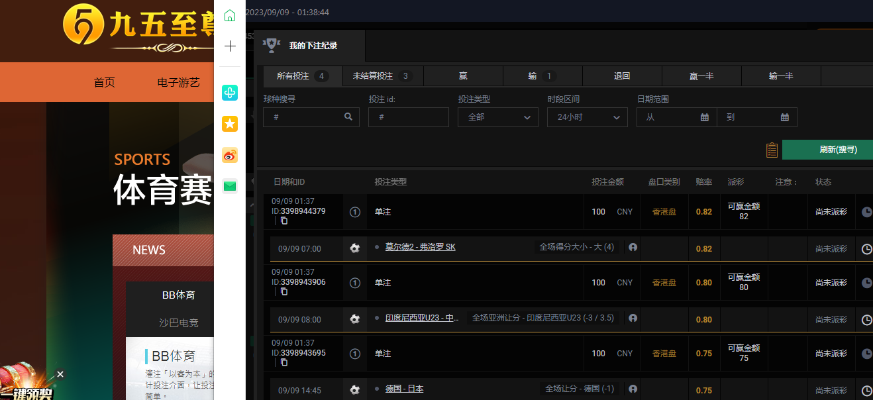Screen dimensions: 873x400
Task: Click soccer ball icon on 莫尔德2 row
Action: pyautogui.click(x=355, y=248)
